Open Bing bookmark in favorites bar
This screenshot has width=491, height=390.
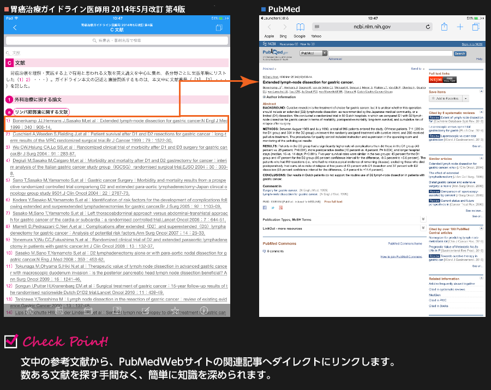(283, 37)
